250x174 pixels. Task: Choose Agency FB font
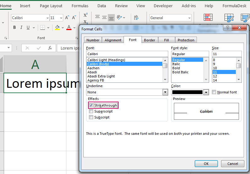click(x=96, y=80)
